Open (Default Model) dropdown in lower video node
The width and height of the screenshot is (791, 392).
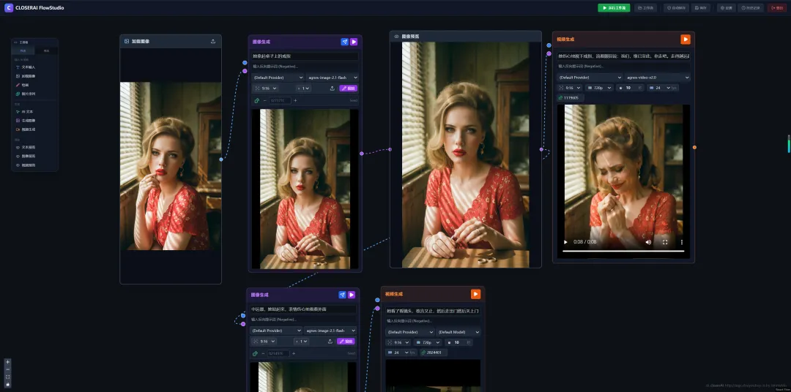pyautogui.click(x=458, y=332)
